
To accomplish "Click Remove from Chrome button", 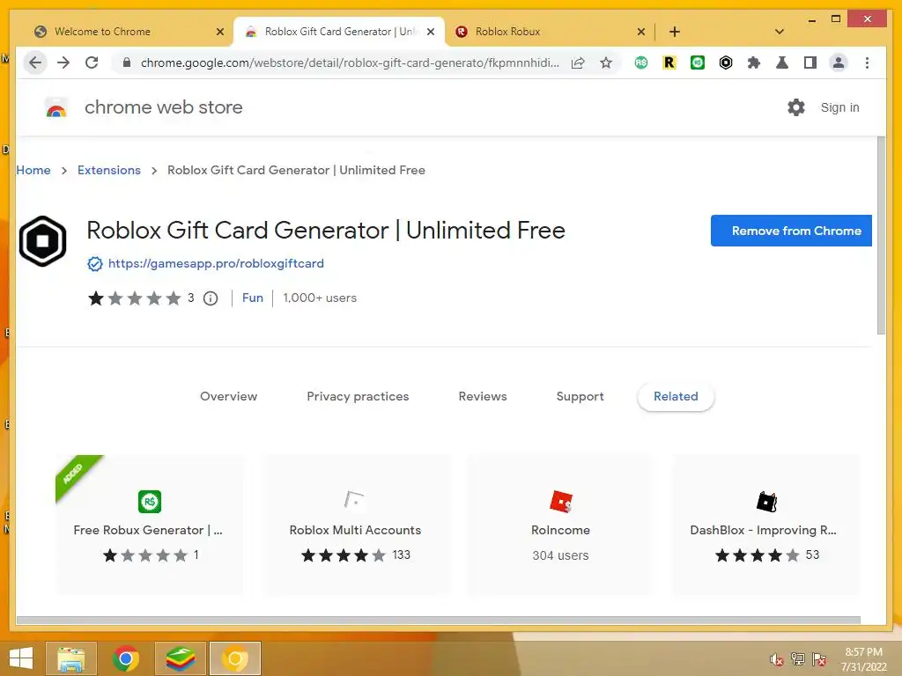I will pyautogui.click(x=792, y=231).
